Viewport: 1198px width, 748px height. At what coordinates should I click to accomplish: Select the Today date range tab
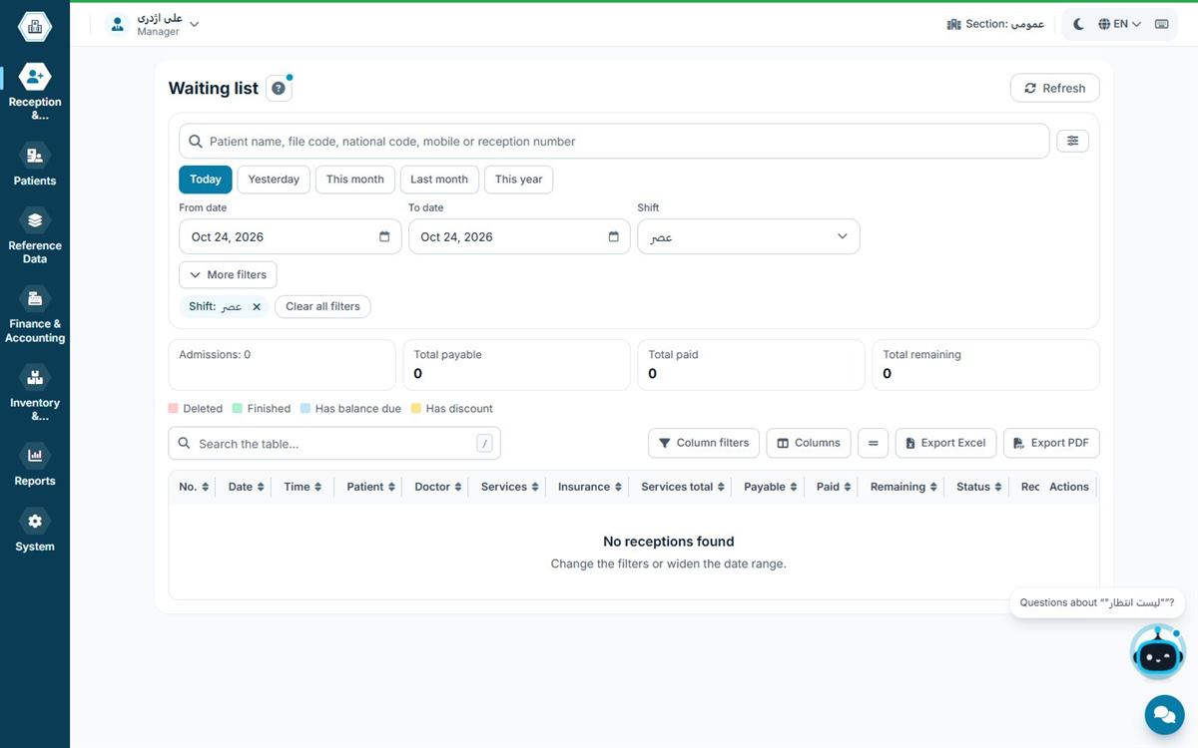point(206,180)
